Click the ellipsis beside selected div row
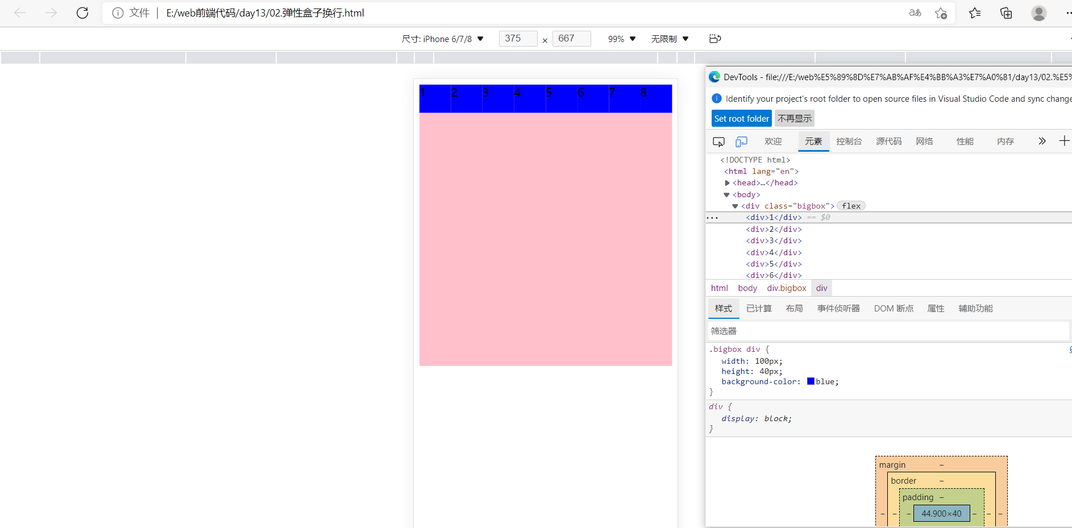1072x528 pixels. pyautogui.click(x=712, y=218)
